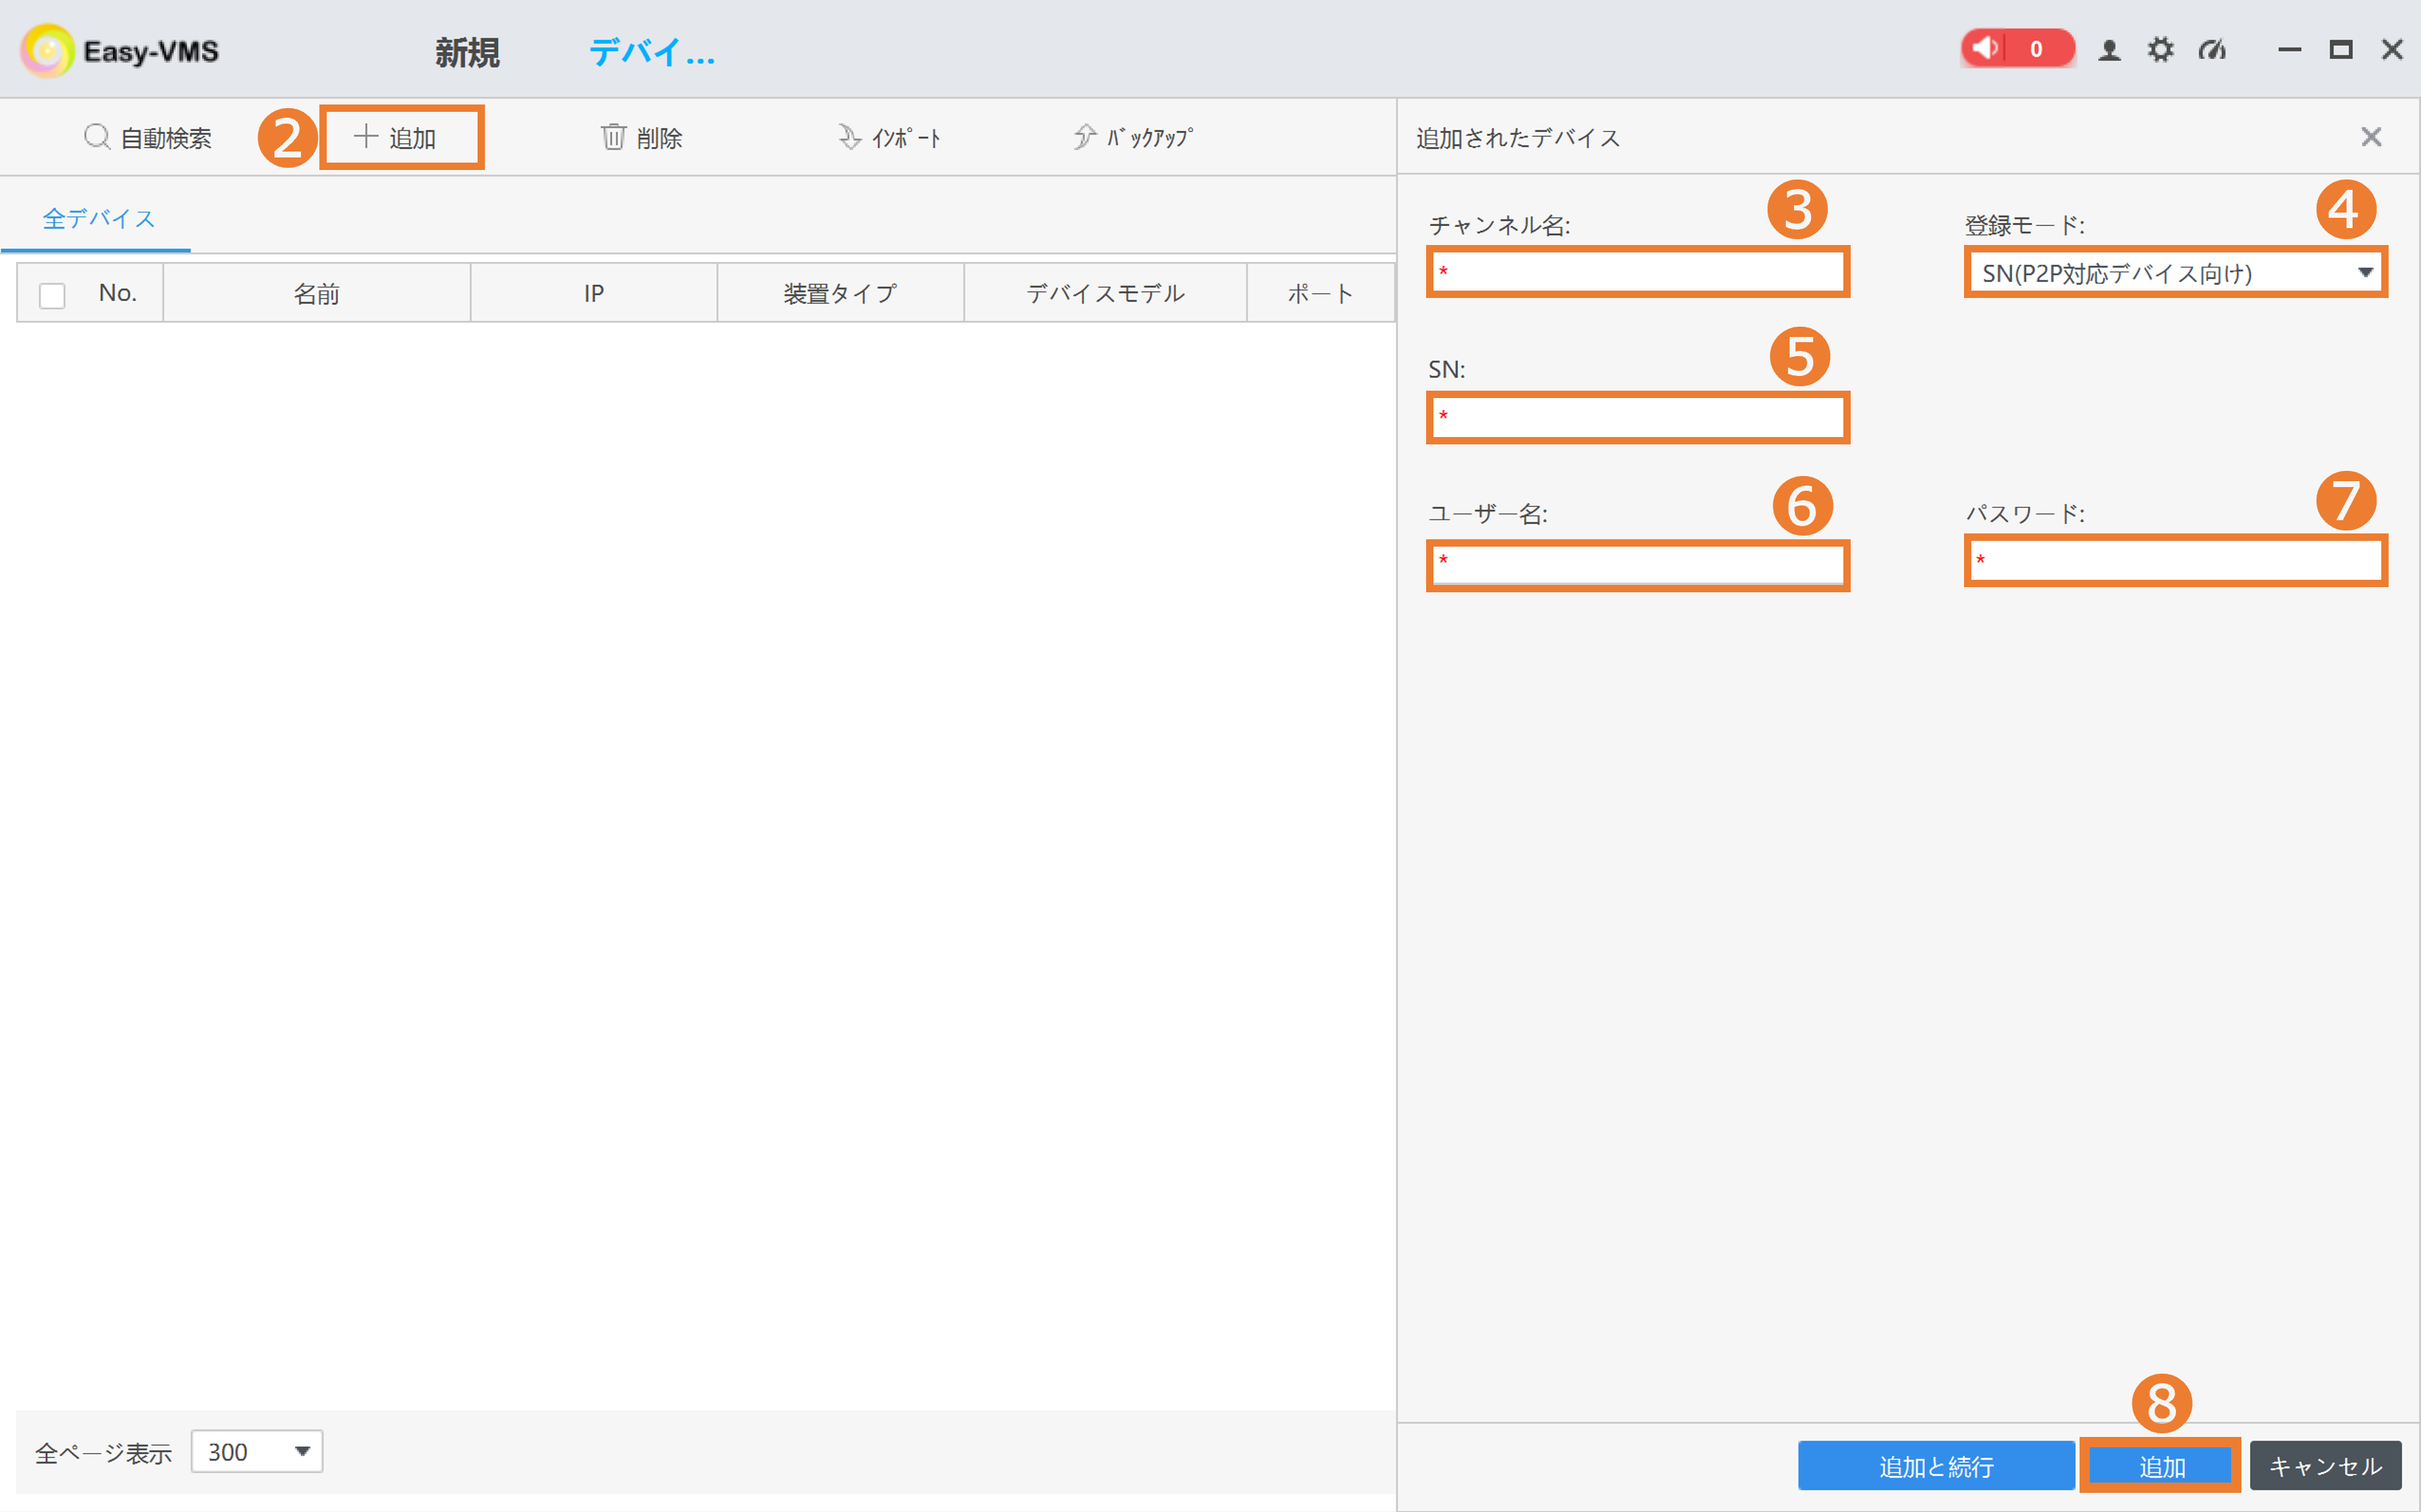2421x1512 pixels.
Task: Open the performance monitor icon
Action: (x=2212, y=49)
